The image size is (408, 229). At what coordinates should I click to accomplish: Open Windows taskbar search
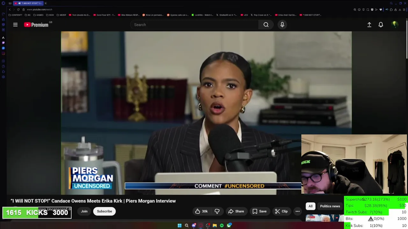click(x=186, y=226)
